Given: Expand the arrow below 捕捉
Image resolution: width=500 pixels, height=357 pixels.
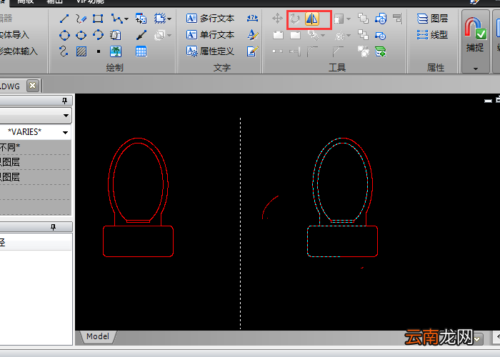Looking at the screenshot, I should coord(476,69).
